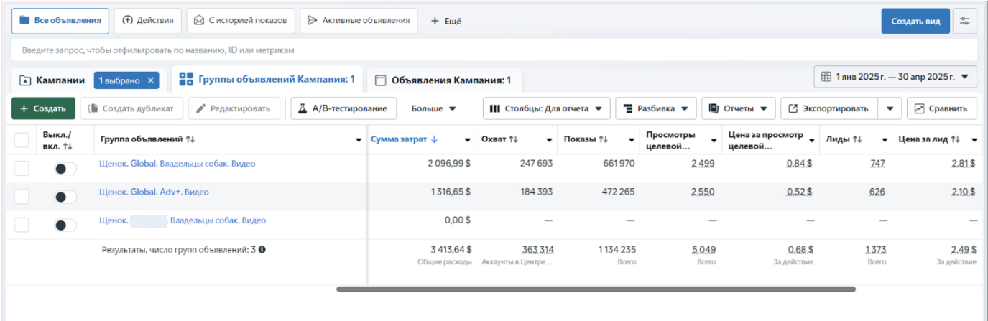
Task: Check the select-all checkbox in table header
Action: click(x=22, y=140)
